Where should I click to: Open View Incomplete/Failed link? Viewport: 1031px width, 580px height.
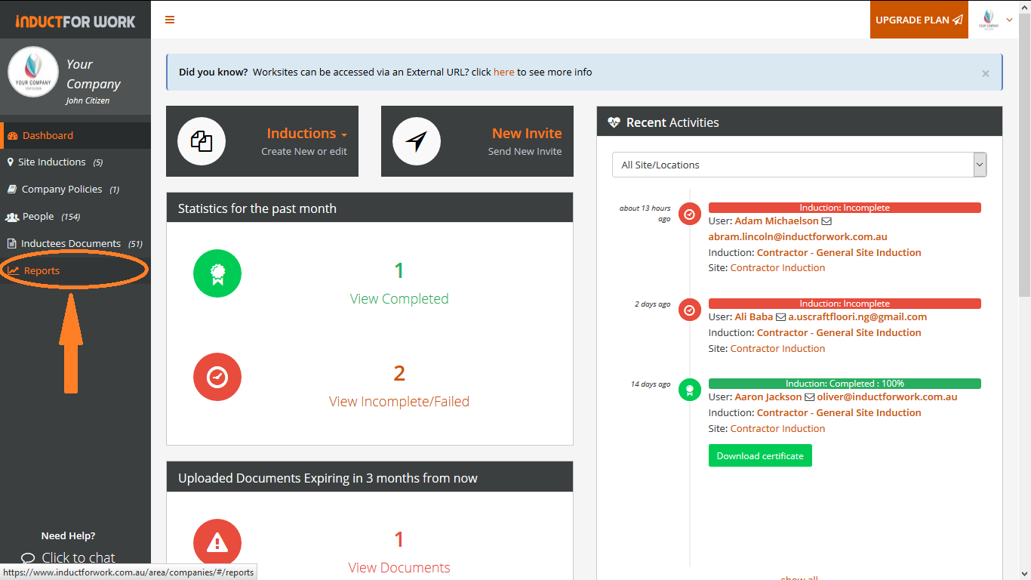tap(399, 402)
